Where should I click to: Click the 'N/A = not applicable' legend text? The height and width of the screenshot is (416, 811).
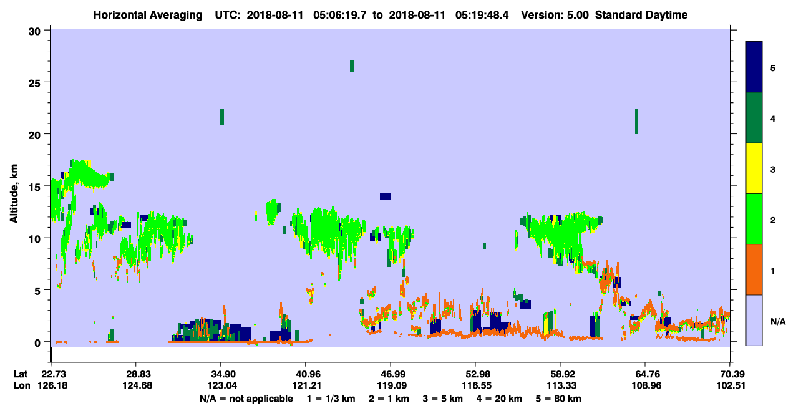[x=246, y=399]
